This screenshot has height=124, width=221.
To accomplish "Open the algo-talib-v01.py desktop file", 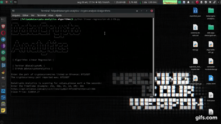I will (211, 47).
